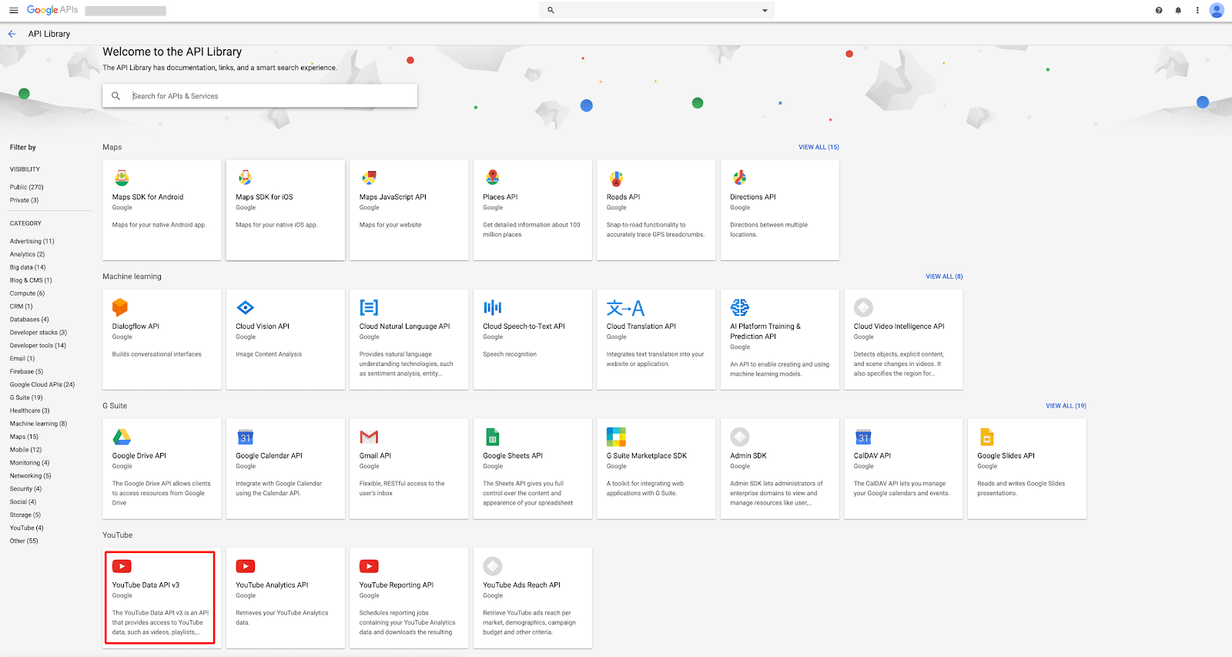Filter by Public (270) visibility
Viewport: 1232px width, 657px height.
pos(27,187)
